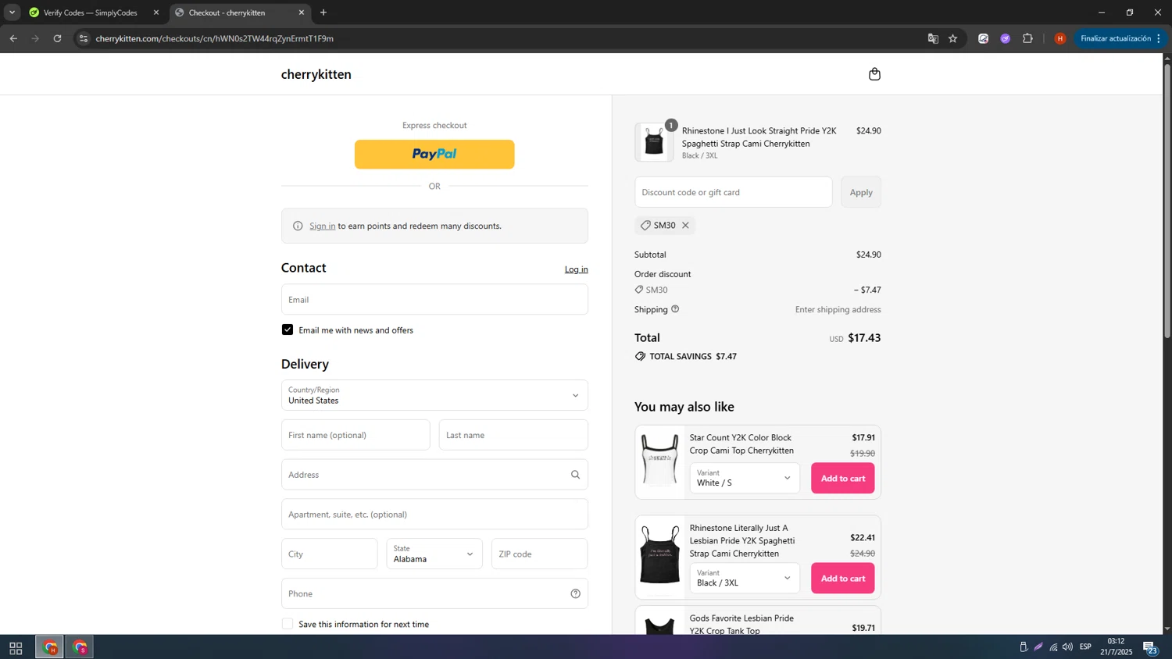Click the purple extension icon in toolbar
This screenshot has width=1172, height=659.
(1006, 38)
